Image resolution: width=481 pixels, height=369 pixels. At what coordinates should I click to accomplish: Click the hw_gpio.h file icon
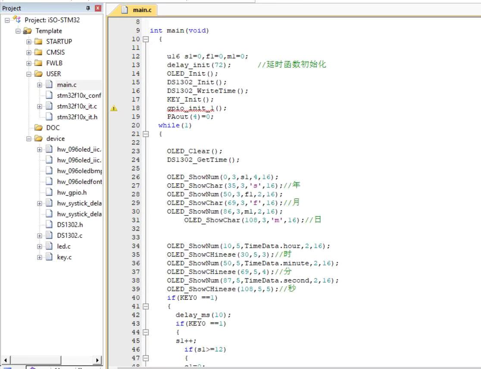[49, 192]
